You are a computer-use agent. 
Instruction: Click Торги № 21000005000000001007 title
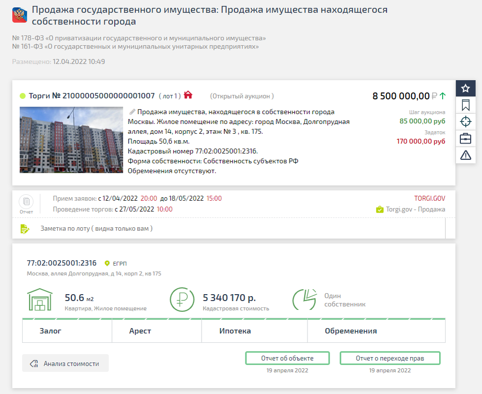(x=91, y=96)
